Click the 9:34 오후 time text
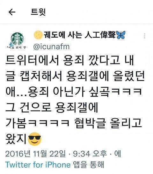The width and height of the screenshot is (153, 174). [90, 154]
